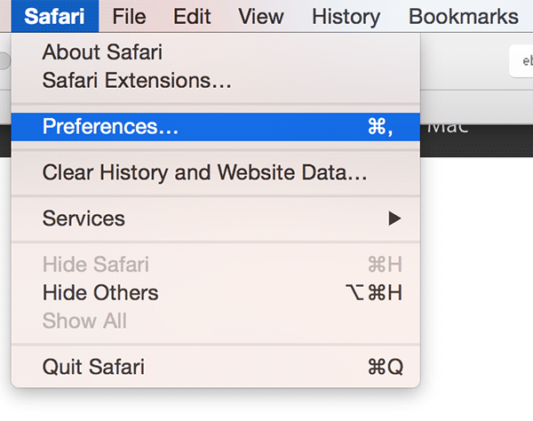
Task: Click Clear History and Website Data…
Action: [x=204, y=172]
